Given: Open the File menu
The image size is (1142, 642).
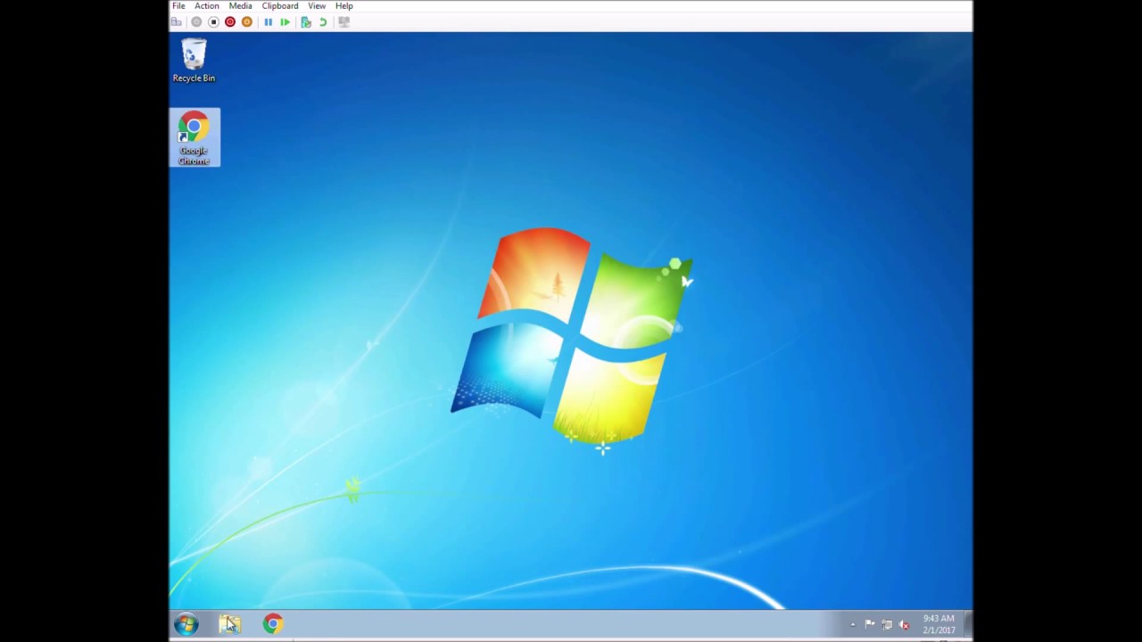Looking at the screenshot, I should (x=178, y=5).
